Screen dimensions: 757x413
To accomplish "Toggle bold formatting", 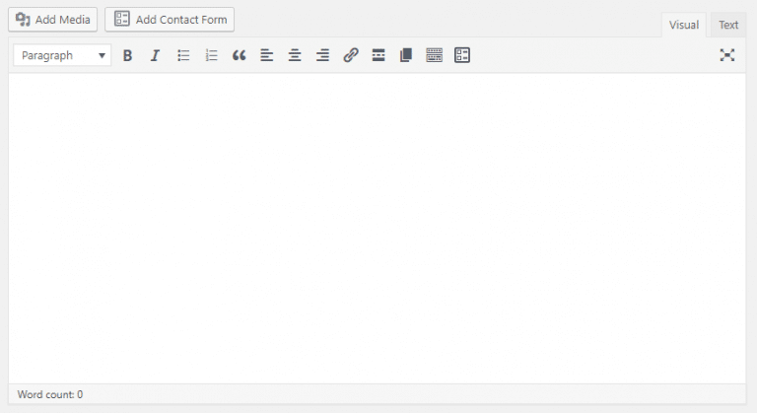I will pyautogui.click(x=127, y=56).
